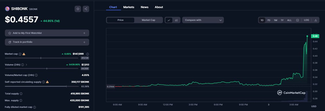Click Max. supply info icon
The width and height of the screenshot is (325, 111).
click(21, 100)
